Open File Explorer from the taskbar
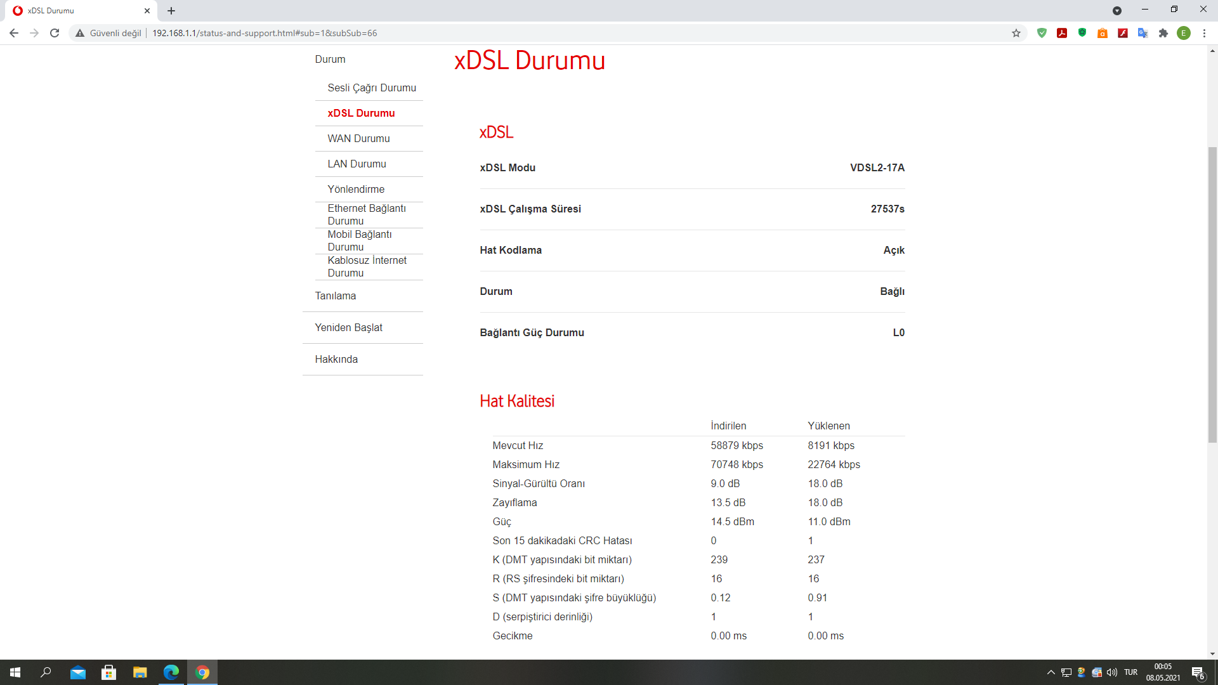Screen dimensions: 1218x685 [x=140, y=672]
